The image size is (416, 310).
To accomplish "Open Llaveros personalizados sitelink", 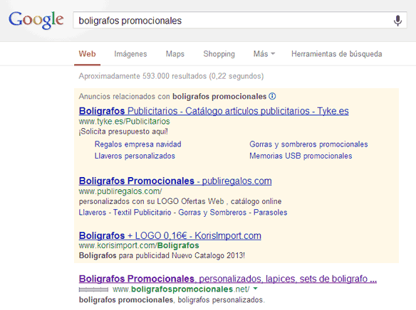I will pyautogui.click(x=135, y=156).
